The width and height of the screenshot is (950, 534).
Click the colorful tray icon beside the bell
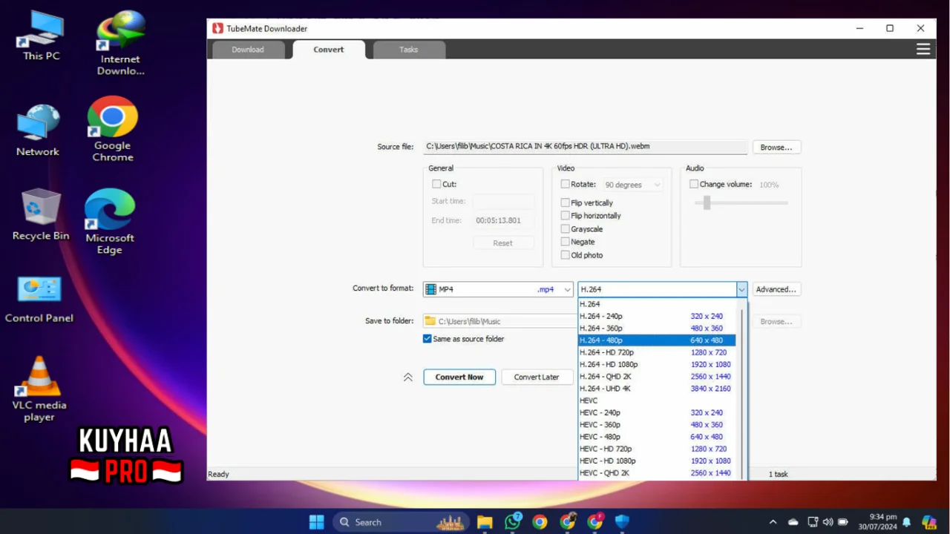tap(928, 522)
